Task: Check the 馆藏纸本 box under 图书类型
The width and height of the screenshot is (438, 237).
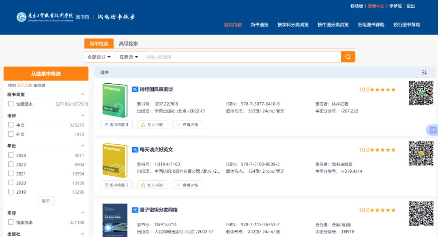Action: click(11, 104)
